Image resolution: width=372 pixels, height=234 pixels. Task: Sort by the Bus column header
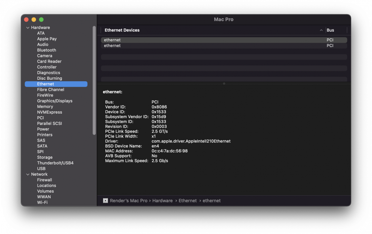(330, 30)
